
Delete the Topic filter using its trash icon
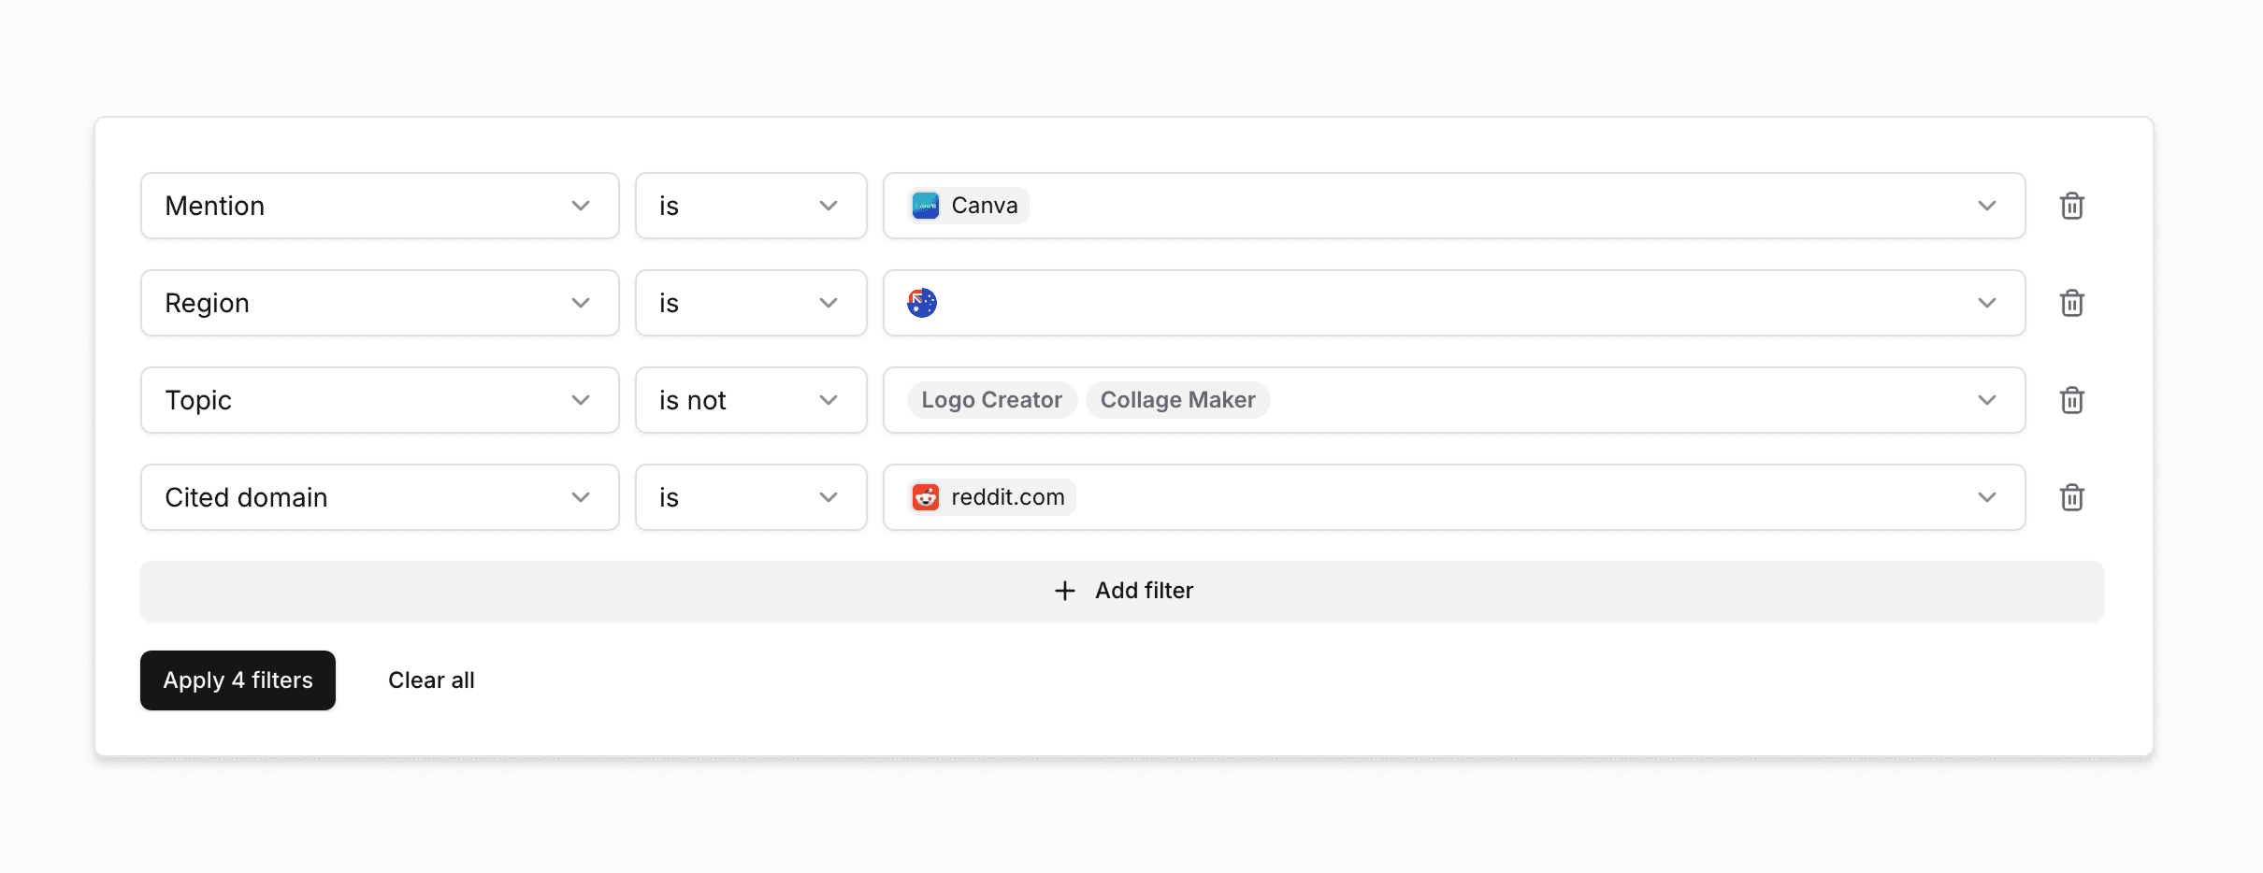coord(2072,399)
